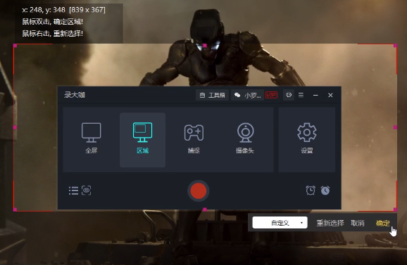Toggle the eye preview capture icon
The height and width of the screenshot is (265, 407).
86,190
